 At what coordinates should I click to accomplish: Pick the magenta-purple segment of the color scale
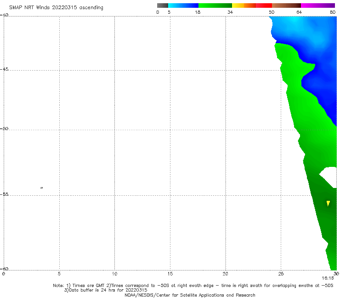click(318, 6)
